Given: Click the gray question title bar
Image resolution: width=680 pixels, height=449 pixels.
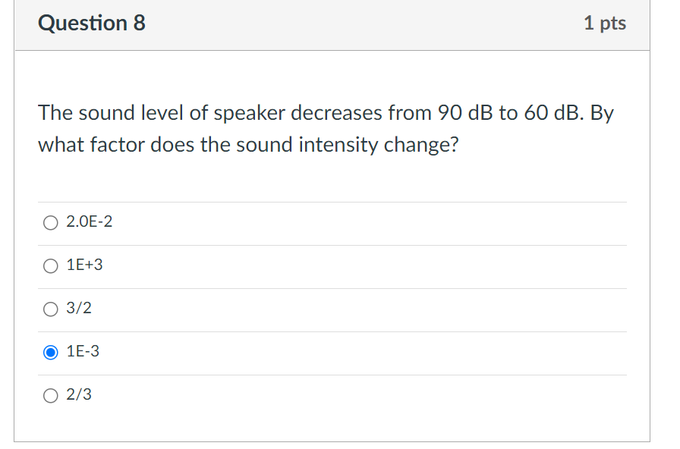Looking at the screenshot, I should click(334, 23).
